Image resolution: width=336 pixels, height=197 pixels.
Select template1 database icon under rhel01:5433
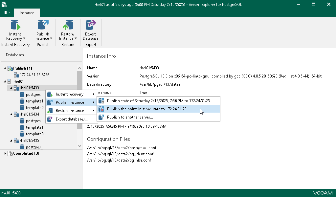22,101
